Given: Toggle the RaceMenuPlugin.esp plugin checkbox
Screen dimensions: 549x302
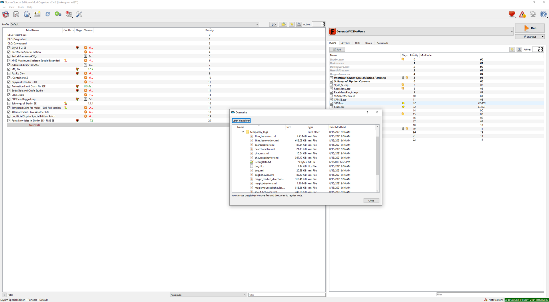Looking at the screenshot, I should click(331, 92).
